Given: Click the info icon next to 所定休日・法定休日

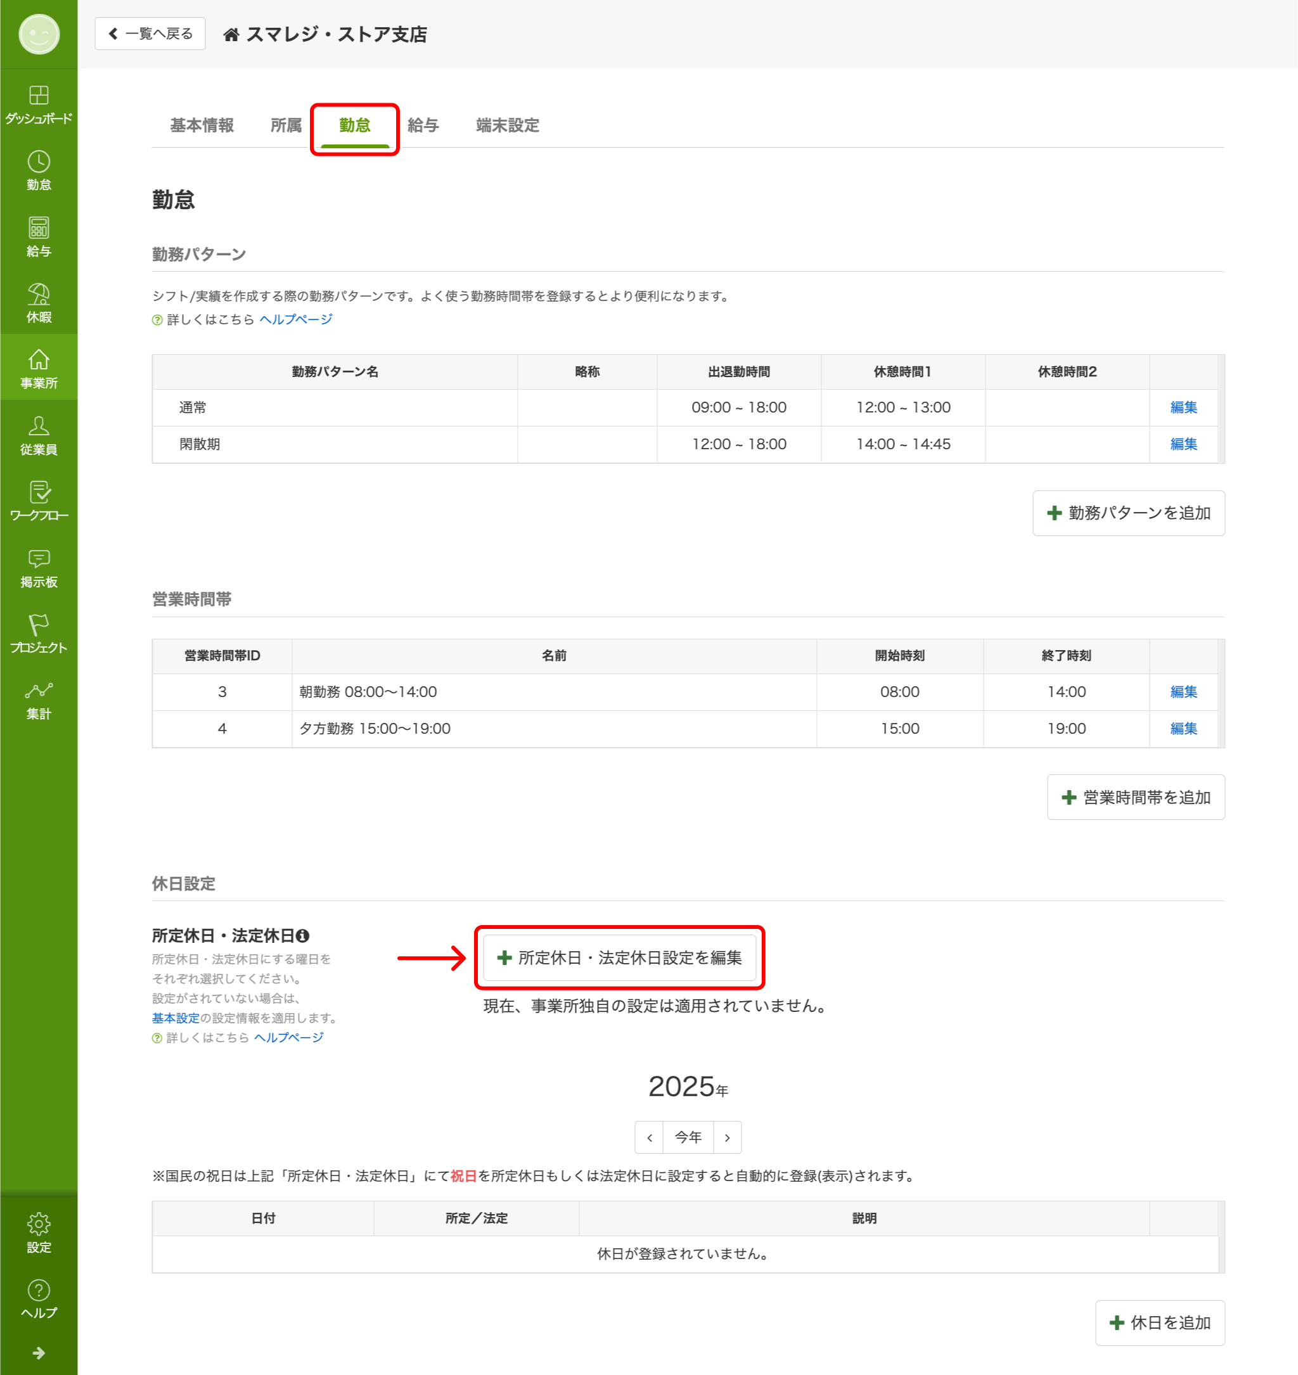Looking at the screenshot, I should tap(302, 936).
